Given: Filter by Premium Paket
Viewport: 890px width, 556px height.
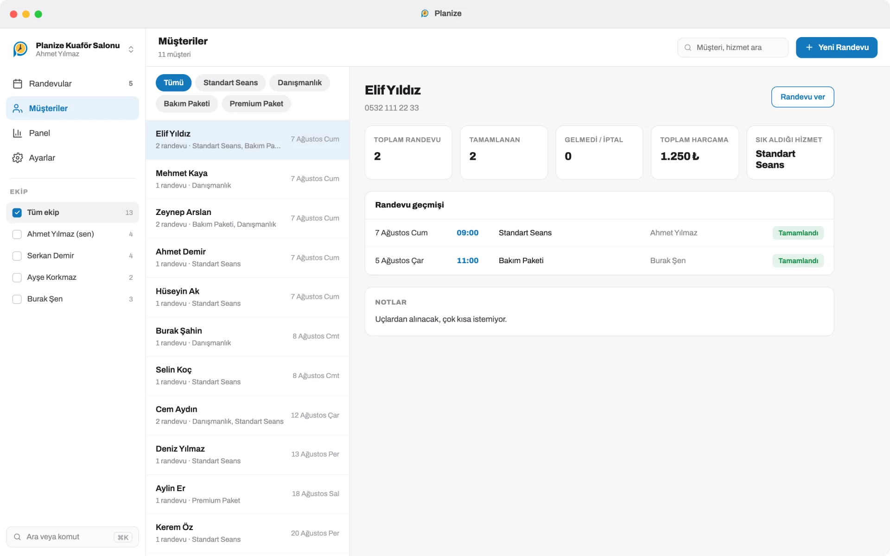Looking at the screenshot, I should [256, 104].
